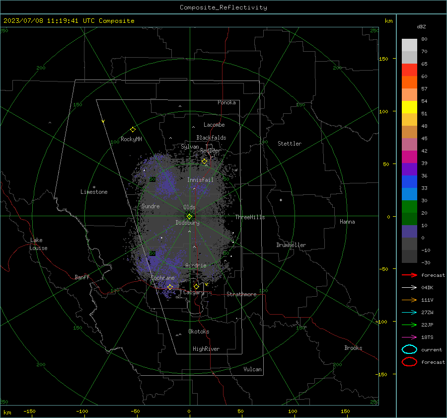Screen dimensions: 447x418
Task: Click the red forecast arrow in legend
Action: point(409,275)
